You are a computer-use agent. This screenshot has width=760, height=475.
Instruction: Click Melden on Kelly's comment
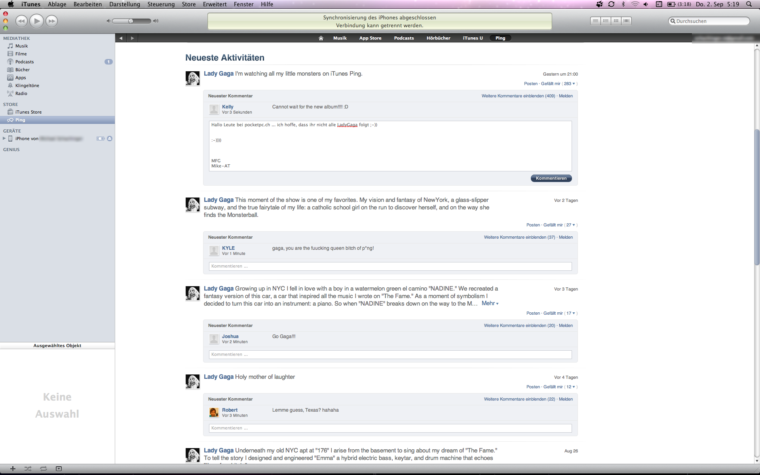(566, 96)
